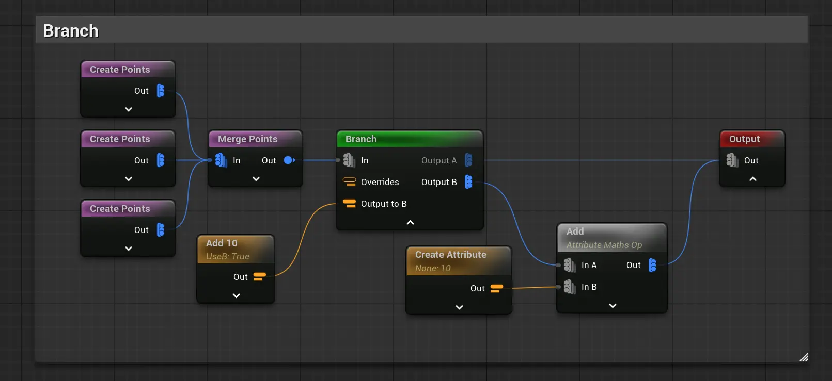Expand the Create Attribute node chevron
Screen dimensions: 832x381
(459, 307)
